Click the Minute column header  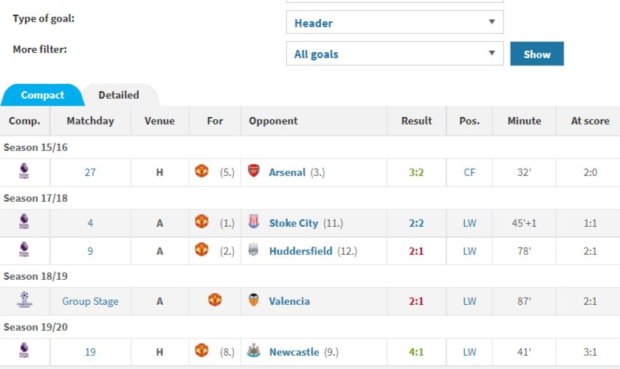(x=524, y=121)
